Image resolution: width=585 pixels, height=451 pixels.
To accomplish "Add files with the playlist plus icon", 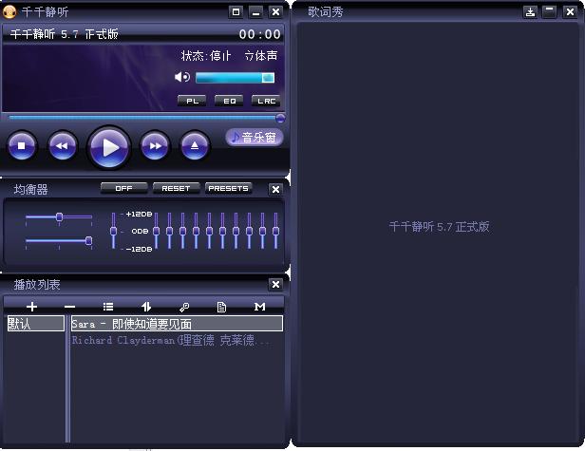I will [31, 307].
